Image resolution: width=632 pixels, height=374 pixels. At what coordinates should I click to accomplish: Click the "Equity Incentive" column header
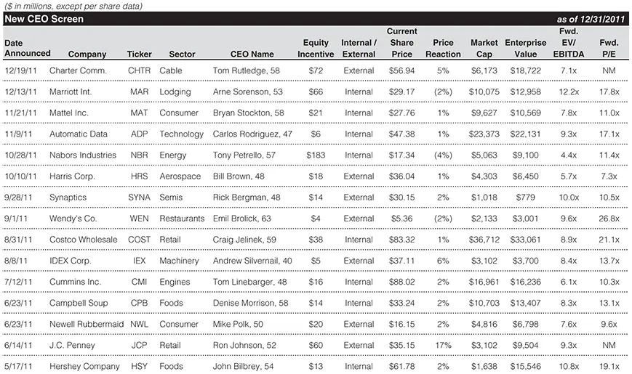(x=316, y=49)
